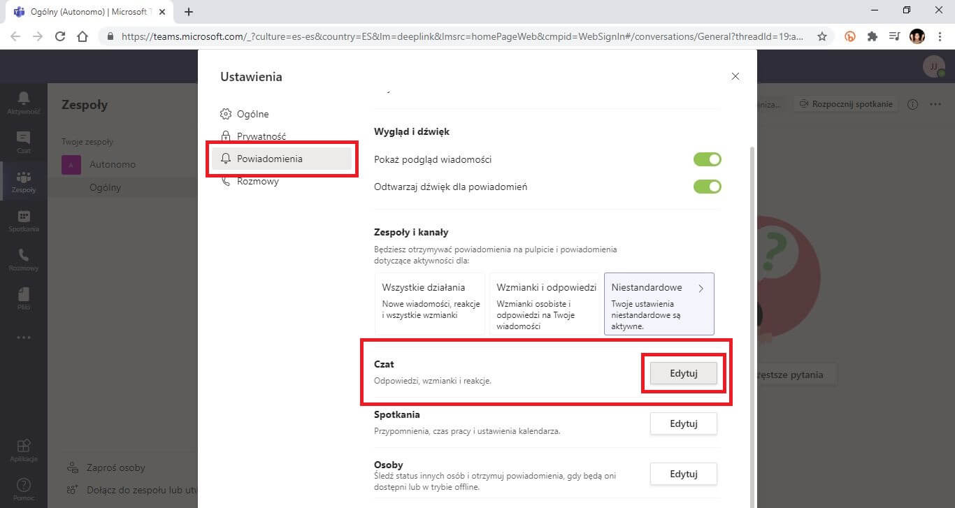Click the site lock icon

(110, 36)
